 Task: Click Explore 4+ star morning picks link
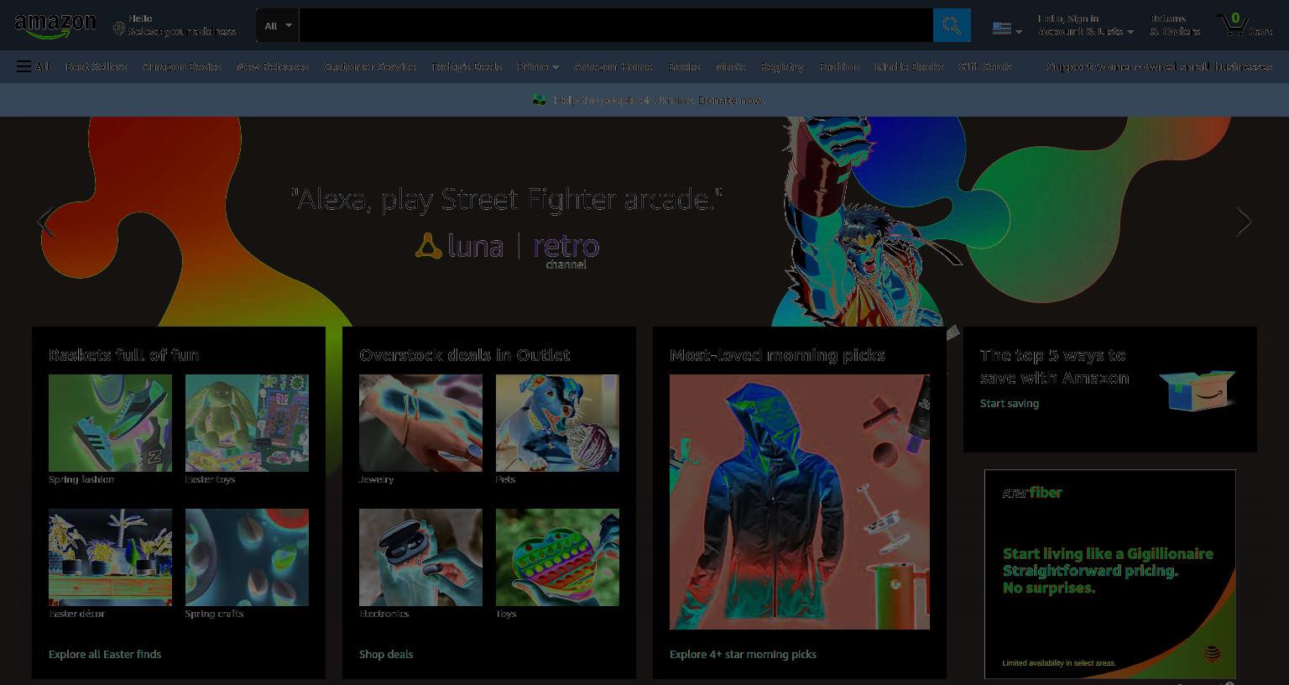click(x=743, y=654)
